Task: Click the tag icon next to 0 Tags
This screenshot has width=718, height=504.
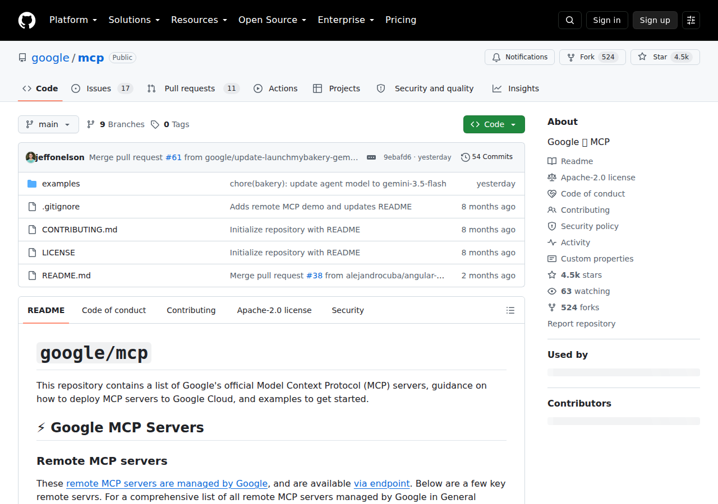Action: [x=155, y=124]
